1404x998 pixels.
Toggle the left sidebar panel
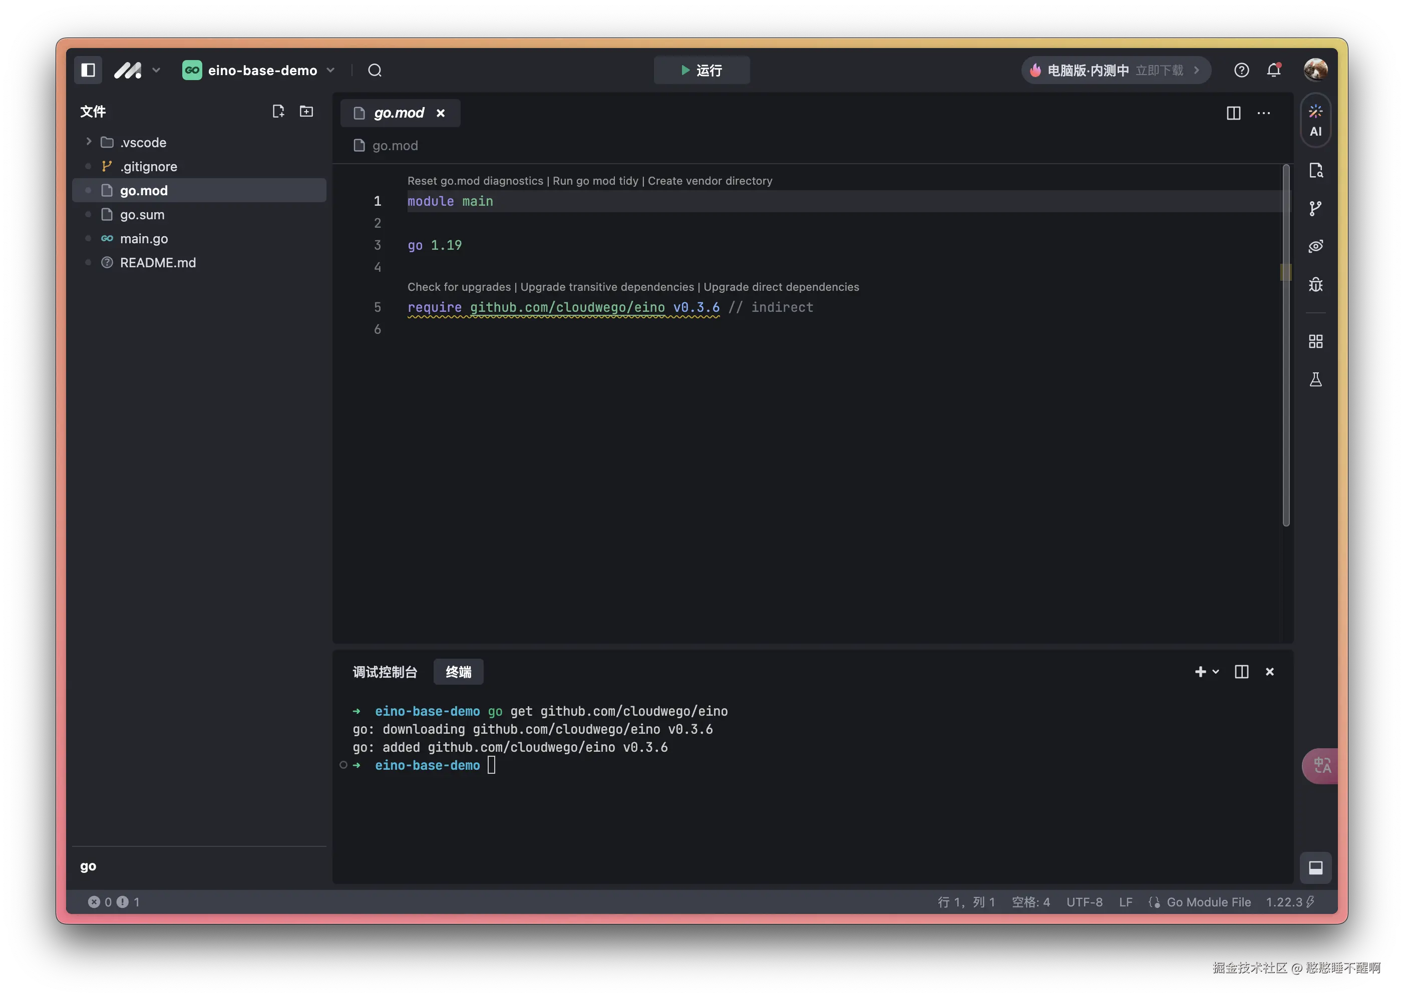click(x=88, y=70)
